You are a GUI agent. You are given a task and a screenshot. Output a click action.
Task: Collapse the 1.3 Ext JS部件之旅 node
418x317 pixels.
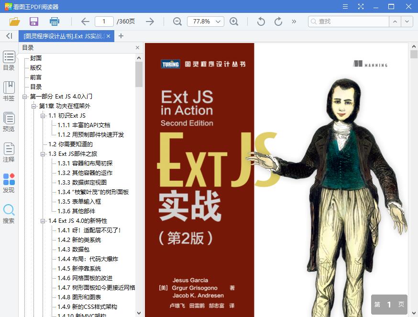tap(43, 154)
